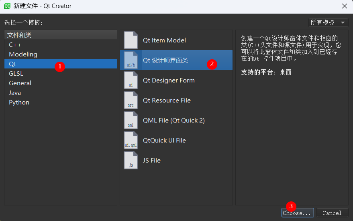Choose the Modeling category
This screenshot has width=353, height=221.
pyautogui.click(x=23, y=54)
